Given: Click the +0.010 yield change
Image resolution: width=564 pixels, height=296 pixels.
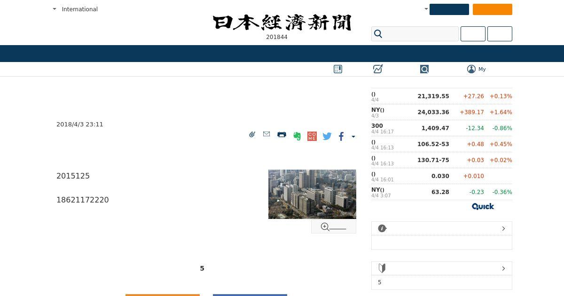Looking at the screenshot, I should 474,176.
